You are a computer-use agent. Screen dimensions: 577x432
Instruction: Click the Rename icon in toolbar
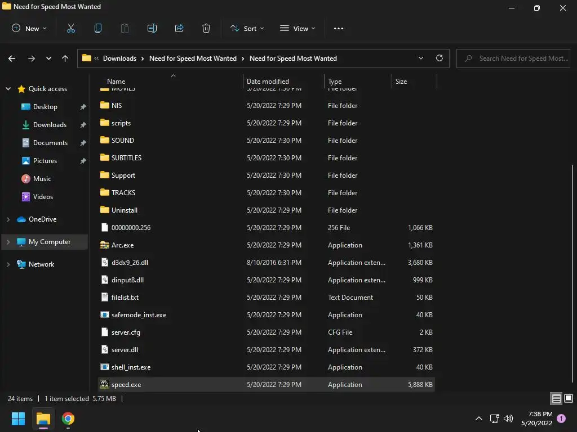click(x=152, y=28)
